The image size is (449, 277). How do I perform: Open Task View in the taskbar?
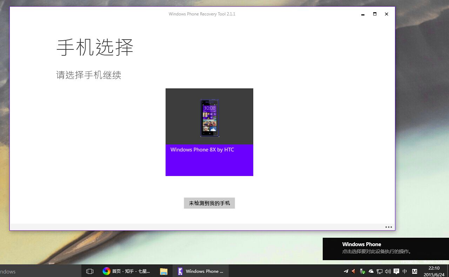[90, 271]
